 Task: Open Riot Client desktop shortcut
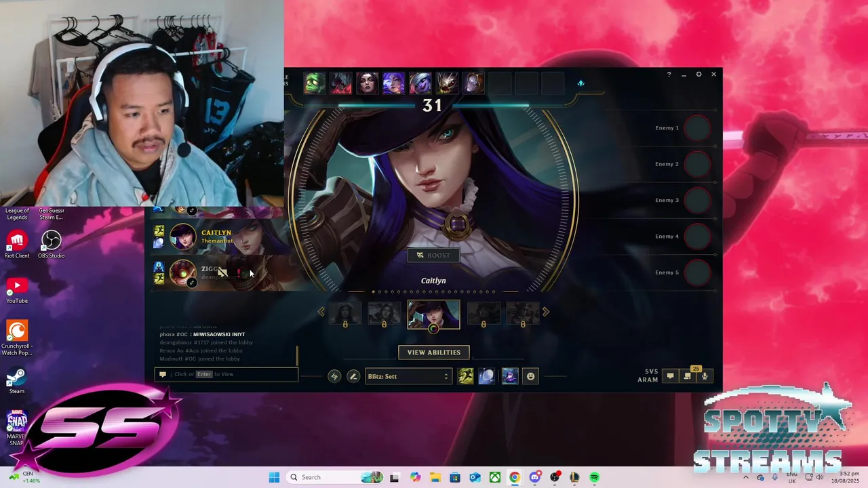coord(17,244)
